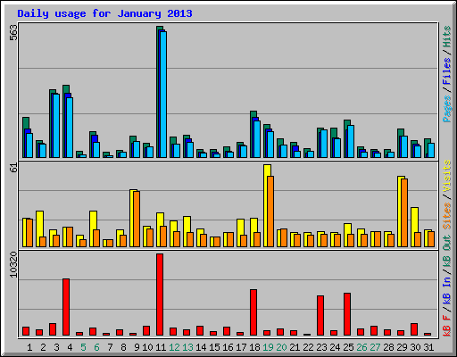Click the green weekend day label 27
The height and width of the screenshot is (357, 457).
pyautogui.click(x=375, y=347)
